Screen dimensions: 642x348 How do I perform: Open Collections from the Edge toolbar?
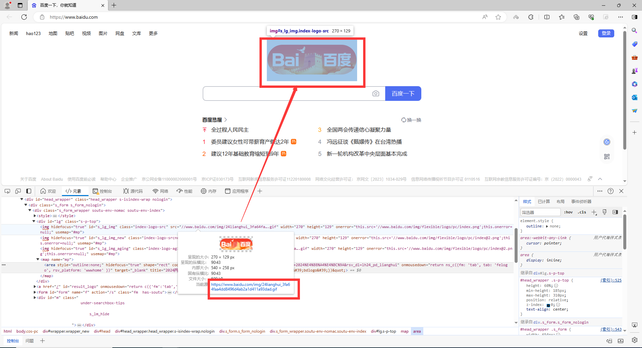(x=576, y=17)
